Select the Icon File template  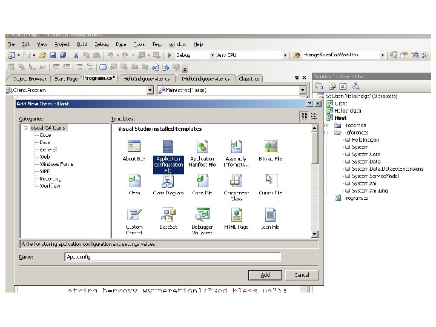click(270, 219)
